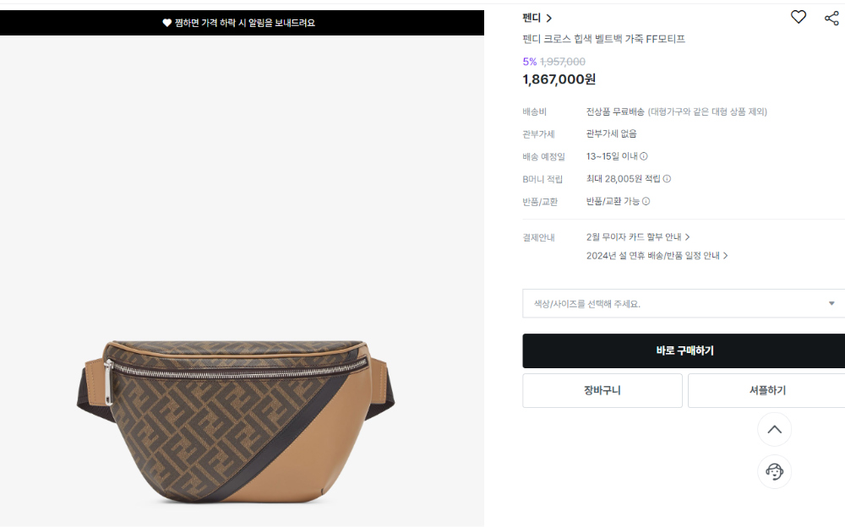Click the share icon
This screenshot has width=845, height=527.
tap(831, 19)
